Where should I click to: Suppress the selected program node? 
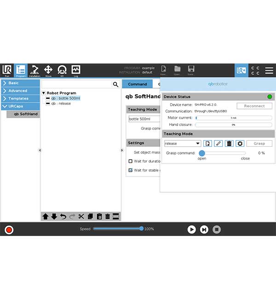point(116,217)
